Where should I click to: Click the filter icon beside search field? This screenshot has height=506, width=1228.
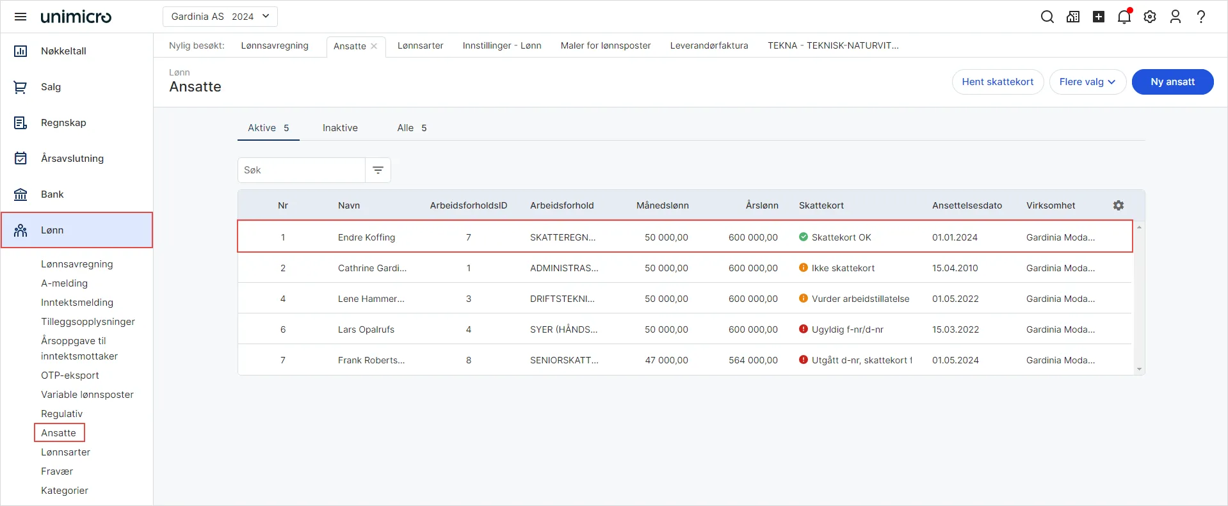(x=378, y=170)
